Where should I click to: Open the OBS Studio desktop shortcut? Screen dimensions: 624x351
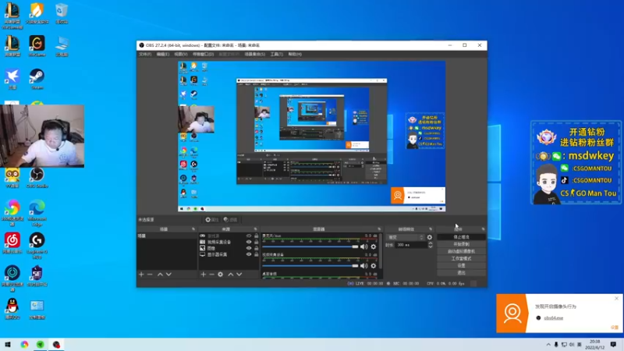coord(37,178)
